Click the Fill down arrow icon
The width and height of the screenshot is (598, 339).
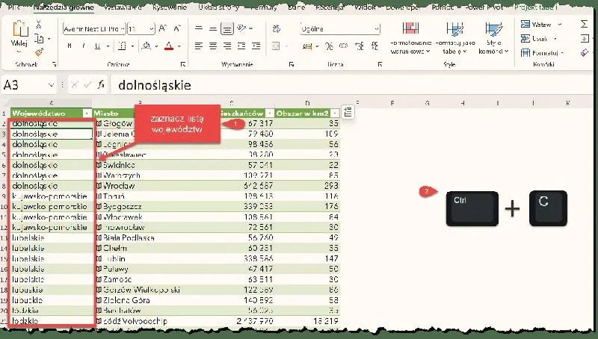pyautogui.click(x=584, y=39)
